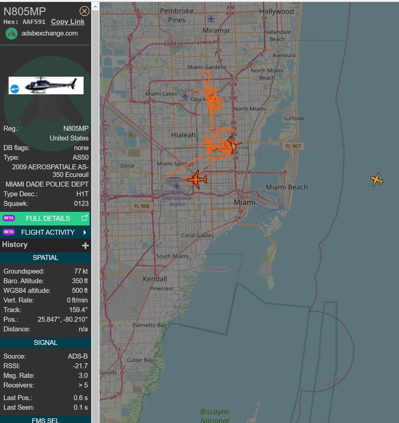The image size is (399, 423).
Task: Click the Source value ADS-B
Action: [78, 356]
